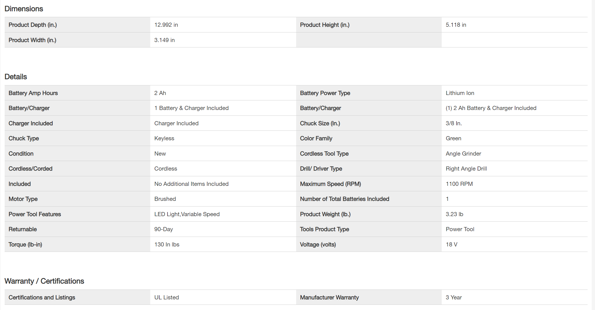595x310 pixels.
Task: Click the Maximum Speed (RPM) label
Action: point(330,184)
